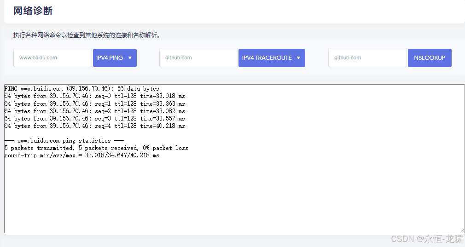Click the description text 执行各种网络命令

[87, 35]
